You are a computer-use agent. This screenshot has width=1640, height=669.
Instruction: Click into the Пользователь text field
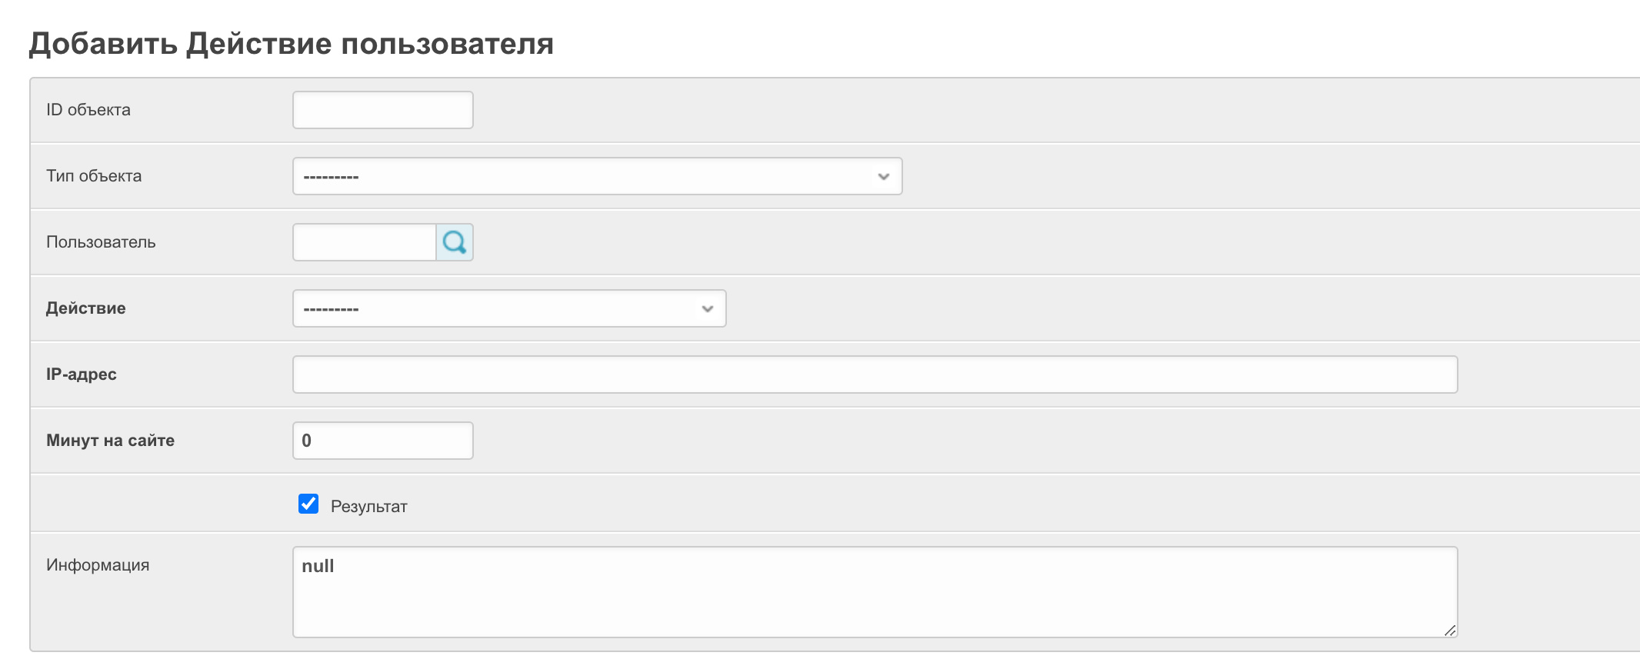[365, 242]
